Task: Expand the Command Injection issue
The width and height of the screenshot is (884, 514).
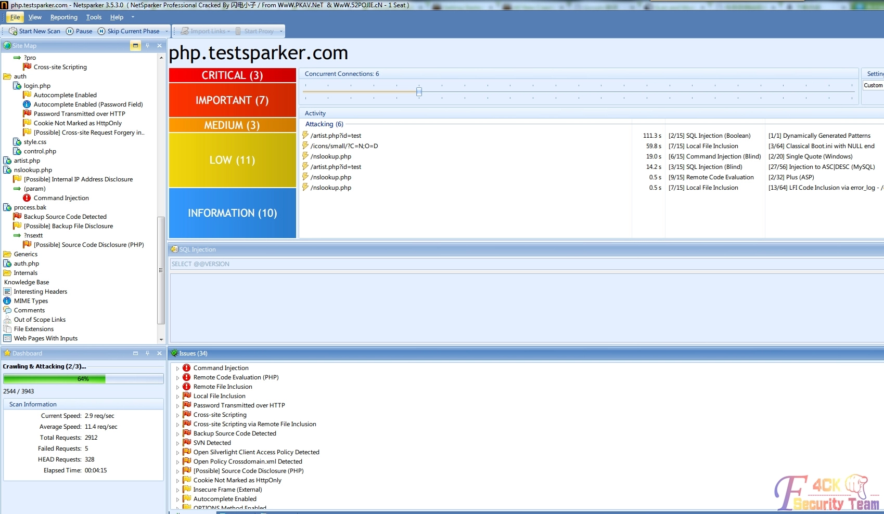Action: 178,367
